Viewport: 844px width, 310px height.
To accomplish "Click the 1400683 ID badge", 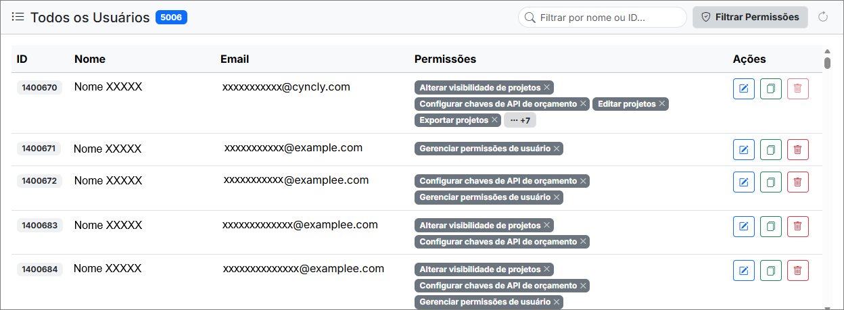I will (x=39, y=226).
